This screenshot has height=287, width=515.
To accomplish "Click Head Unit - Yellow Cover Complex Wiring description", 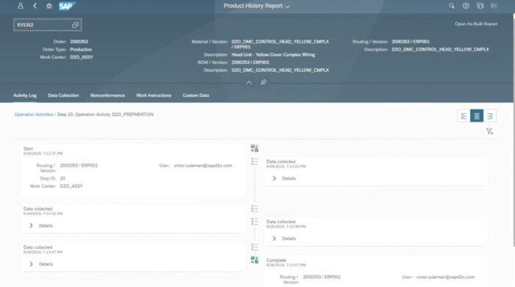I will click(x=273, y=55).
